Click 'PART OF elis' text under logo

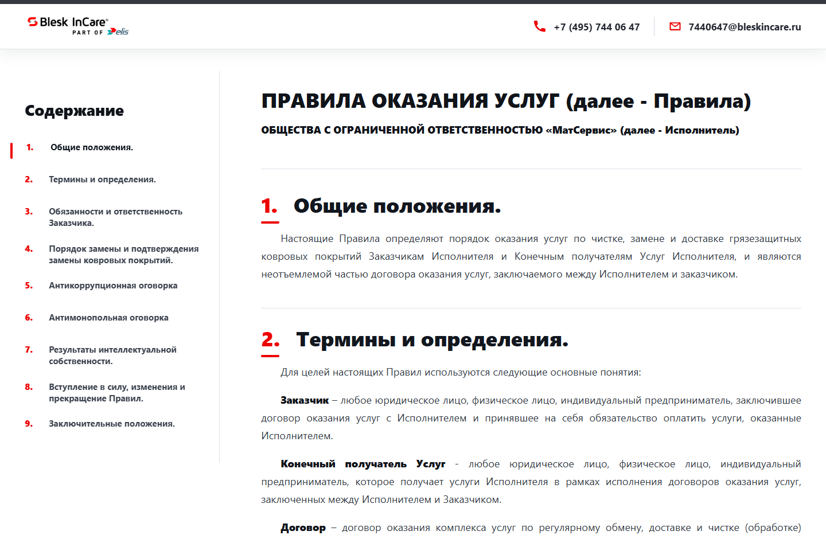[100, 32]
